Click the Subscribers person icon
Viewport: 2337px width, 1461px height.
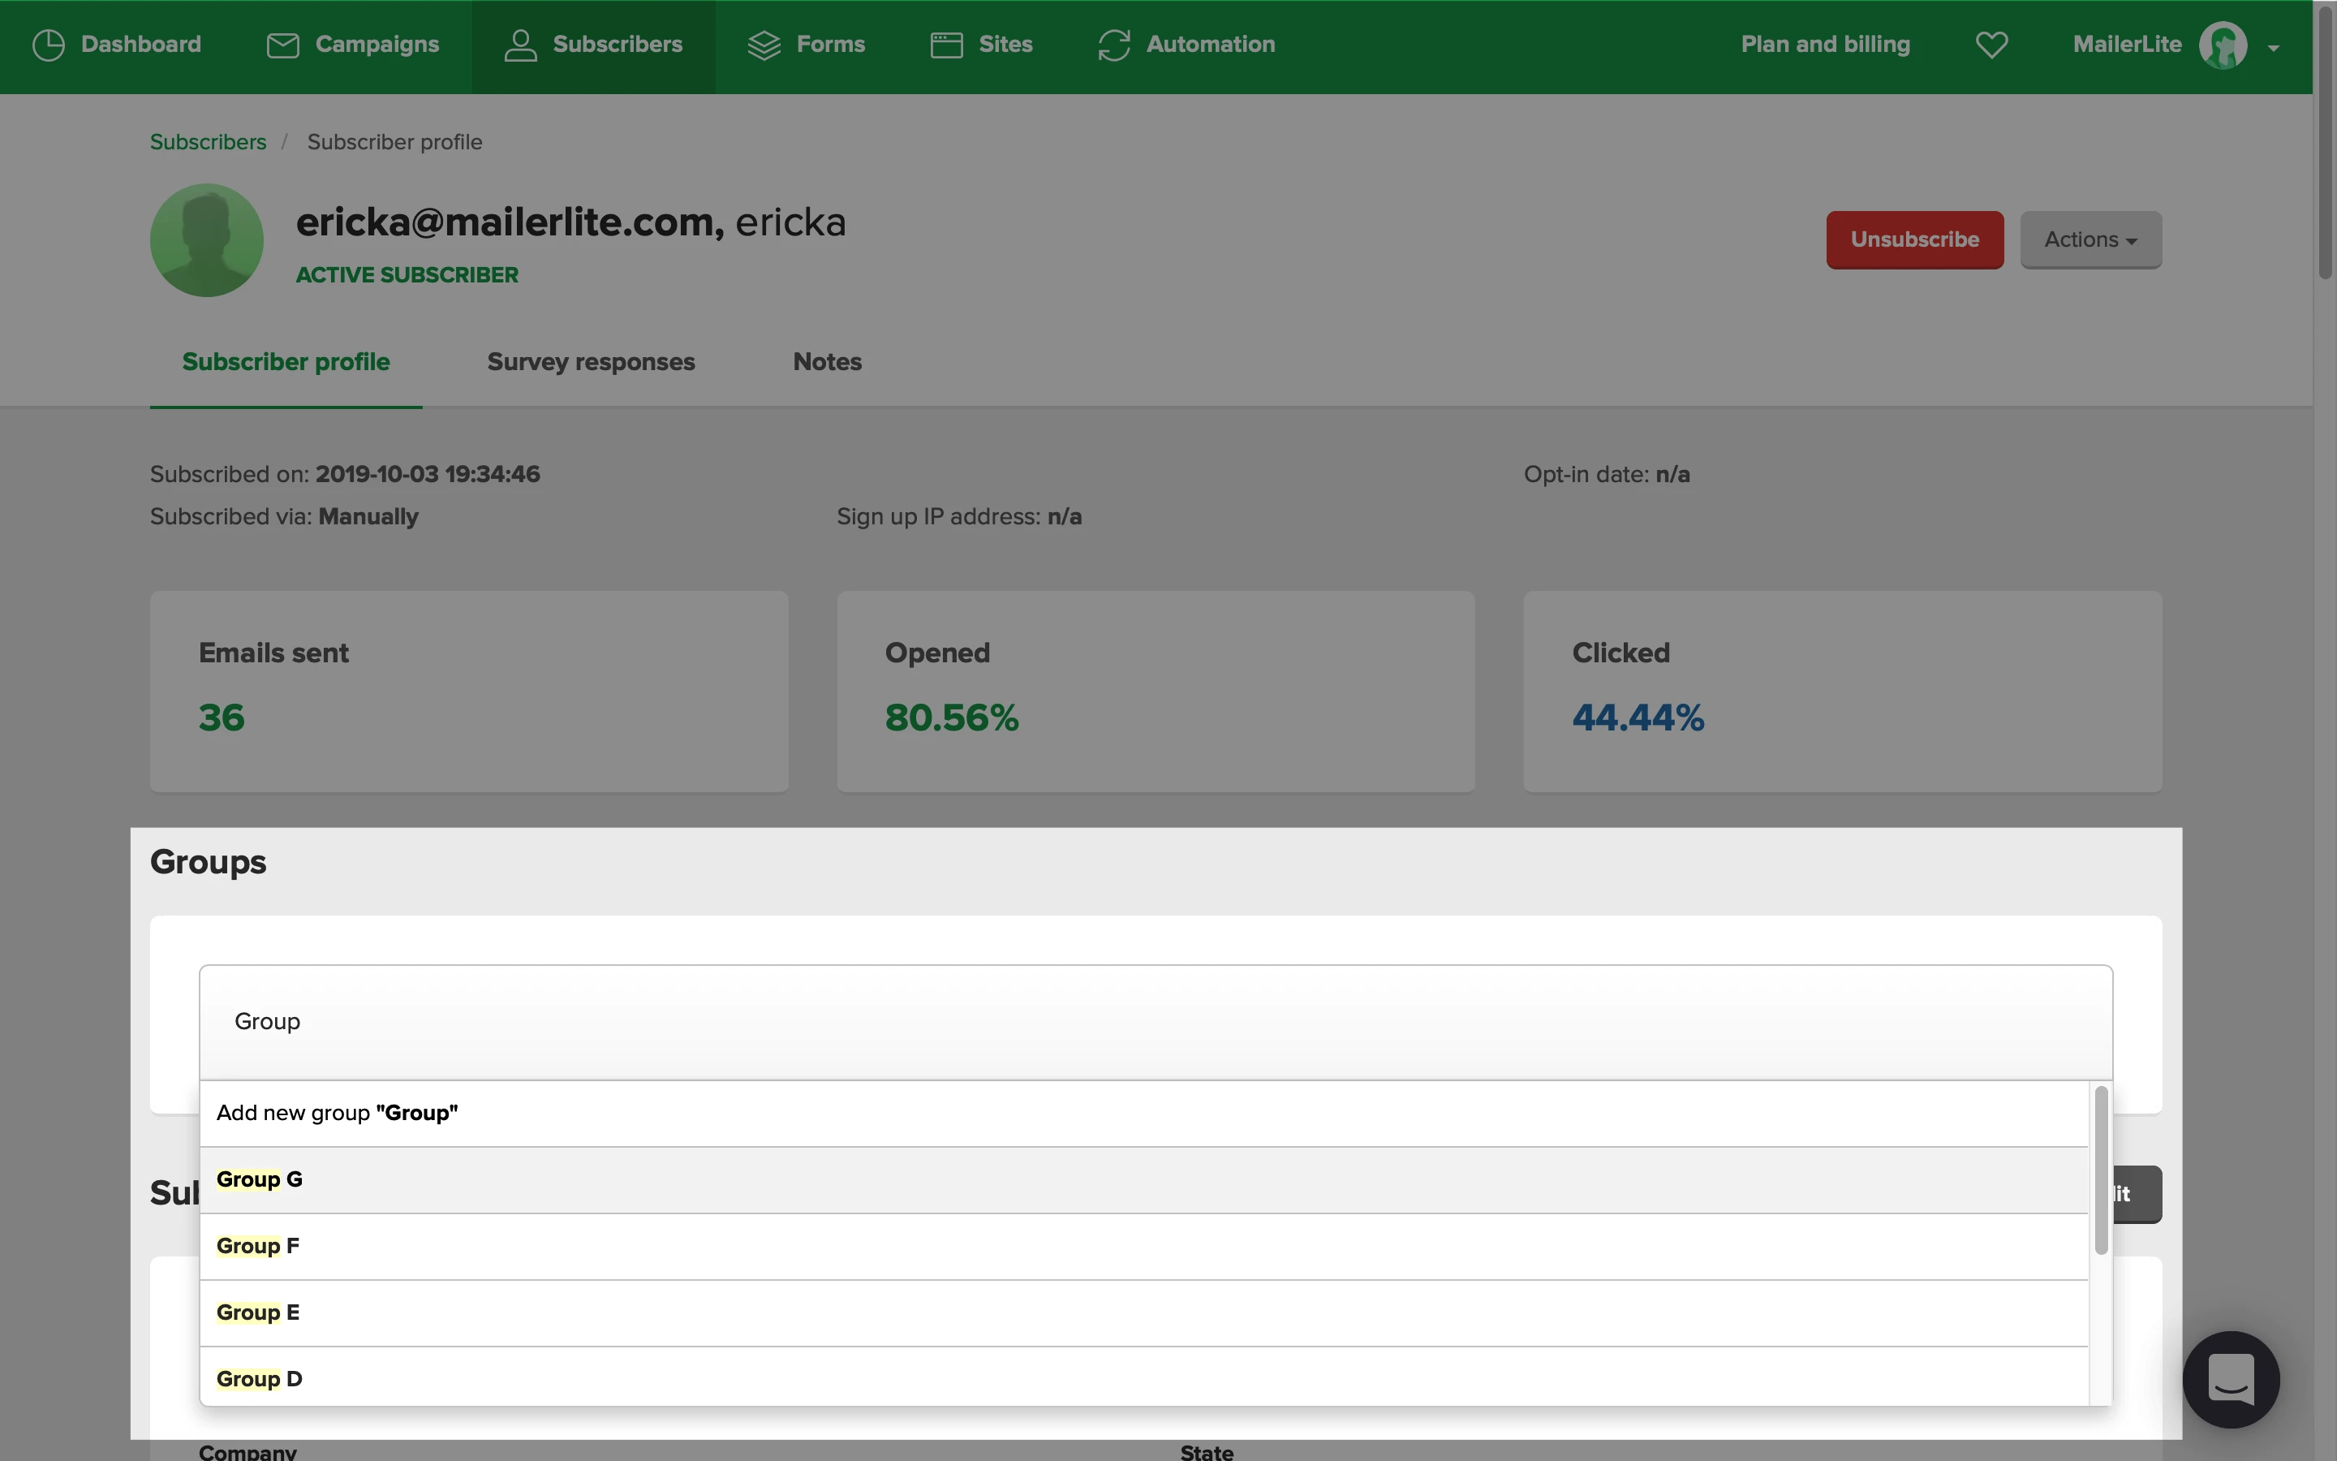[519, 45]
